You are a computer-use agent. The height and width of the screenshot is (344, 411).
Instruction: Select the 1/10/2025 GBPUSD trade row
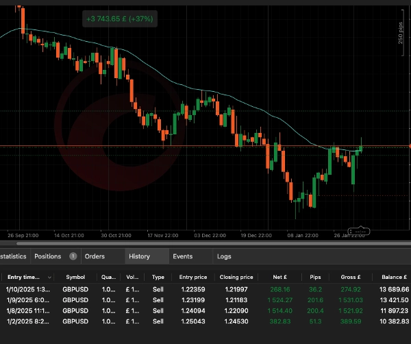206,290
